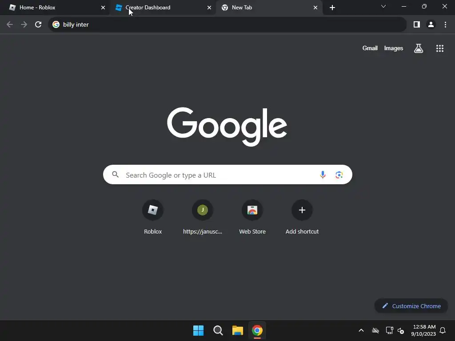The height and width of the screenshot is (341, 455).
Task: Open the Web Store shortcut
Action: coord(252,217)
